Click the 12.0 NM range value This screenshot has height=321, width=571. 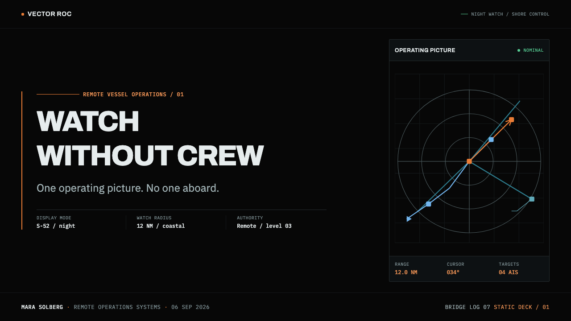tap(406, 272)
